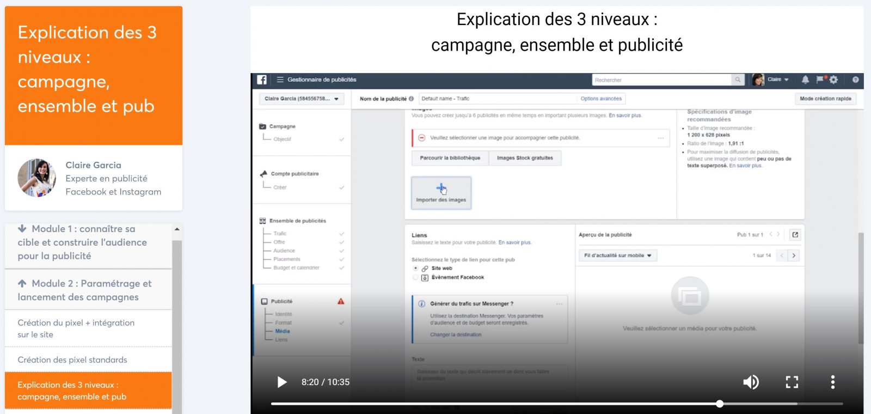The image size is (871, 414).
Task: Select Trafic in Ensemble de publicités
Action: click(280, 234)
